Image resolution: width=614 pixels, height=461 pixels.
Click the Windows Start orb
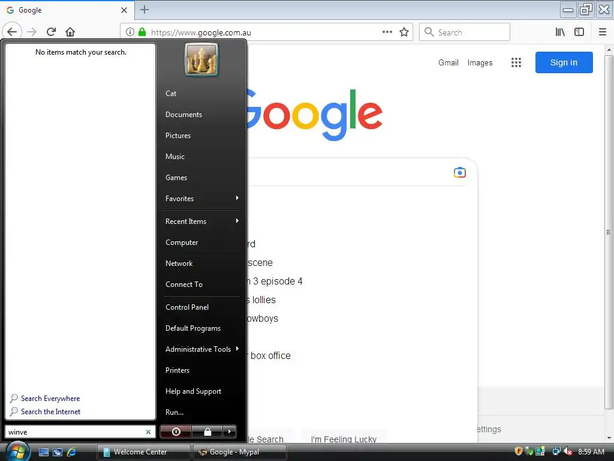[x=17, y=451]
